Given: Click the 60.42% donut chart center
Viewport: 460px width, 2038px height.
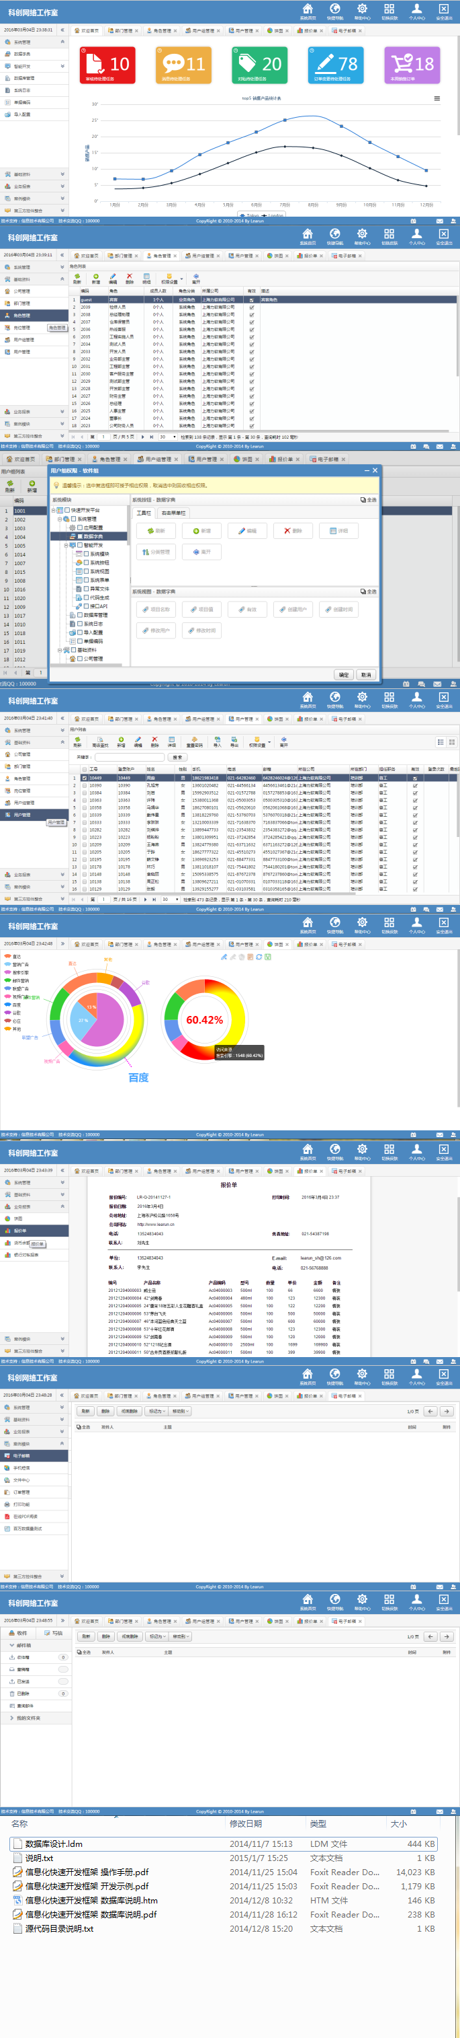Looking at the screenshot, I should coord(204,1020).
